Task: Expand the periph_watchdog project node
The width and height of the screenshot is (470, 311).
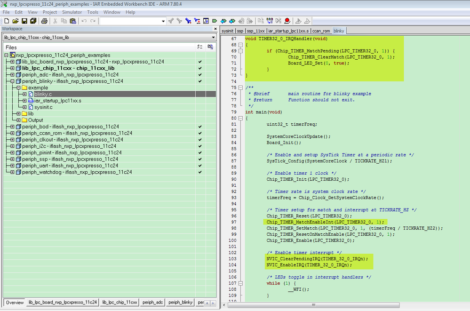Action: (12, 172)
